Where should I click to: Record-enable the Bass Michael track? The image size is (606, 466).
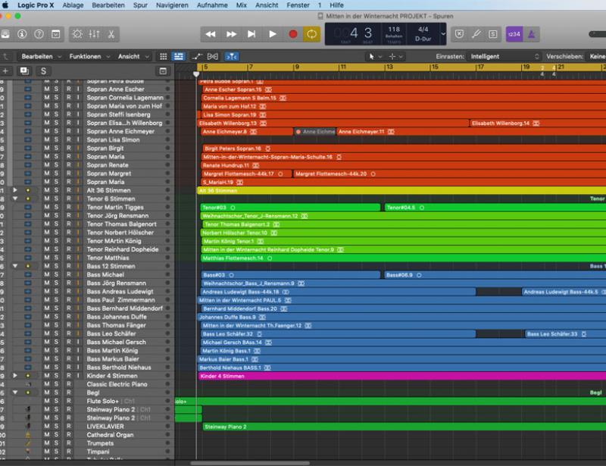click(67, 275)
